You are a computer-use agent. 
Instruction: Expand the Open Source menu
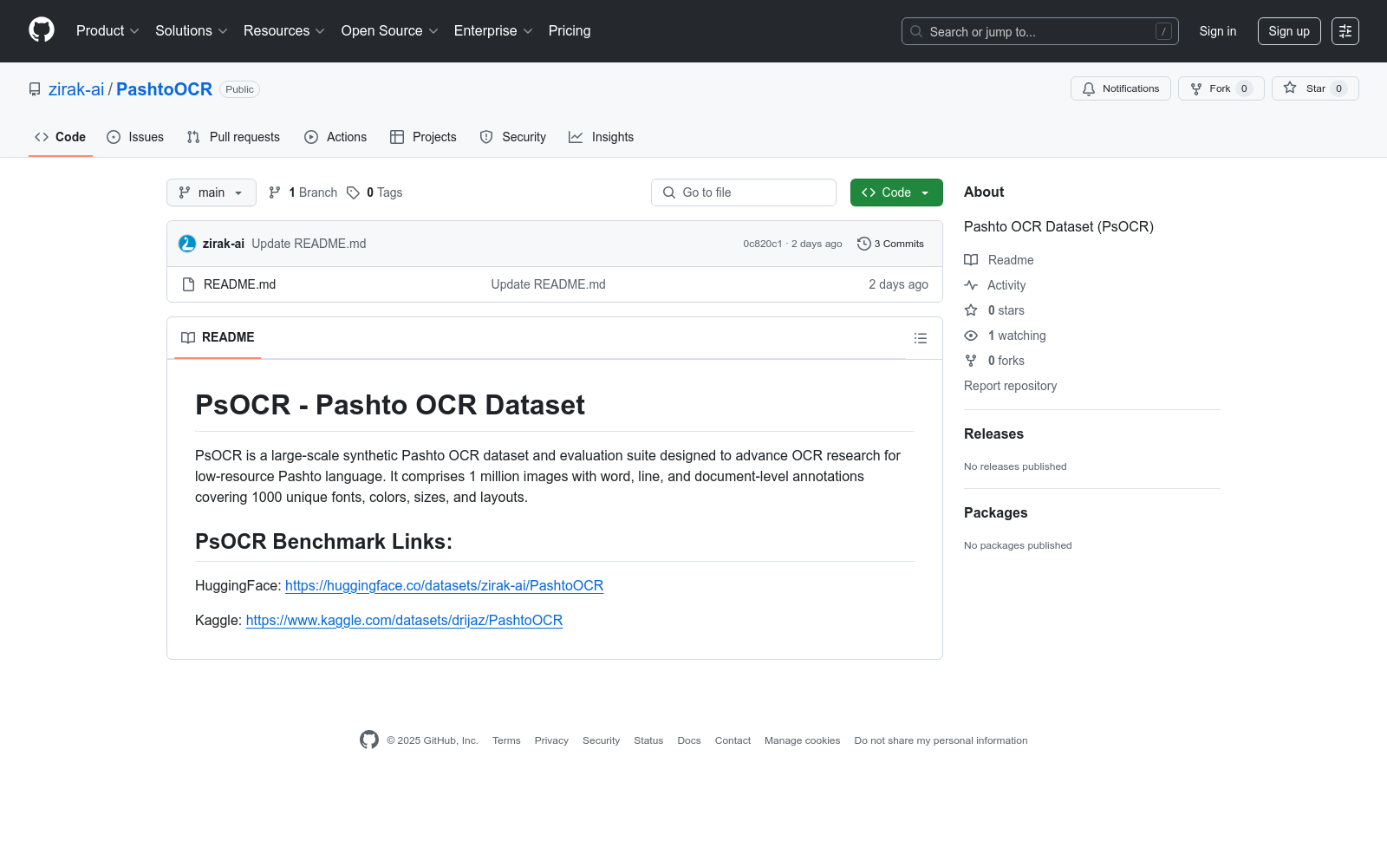click(390, 31)
